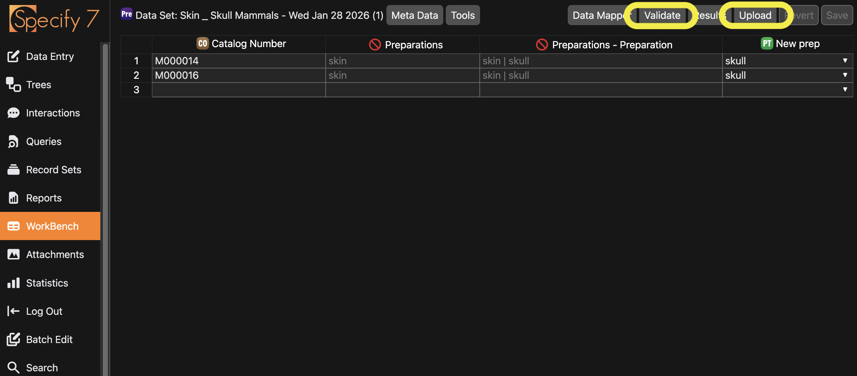
Task: Expand New prep dropdown in empty row 3
Action: pyautogui.click(x=845, y=89)
